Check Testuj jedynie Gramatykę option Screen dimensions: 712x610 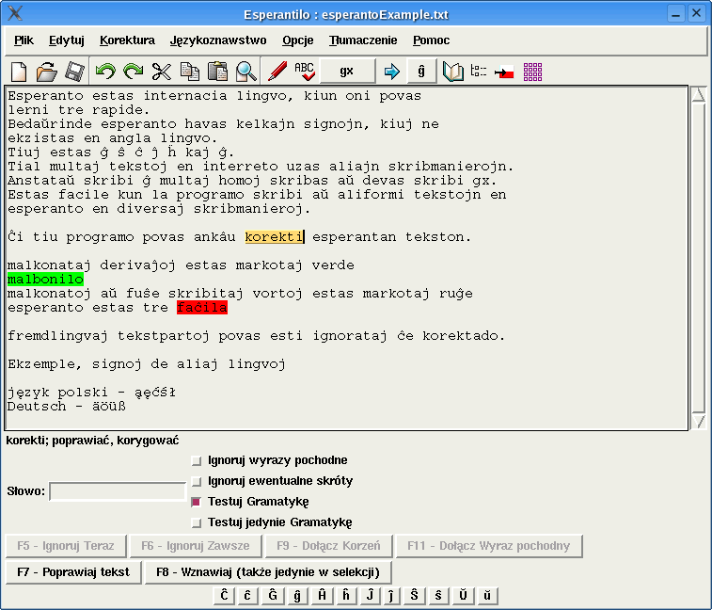[196, 523]
